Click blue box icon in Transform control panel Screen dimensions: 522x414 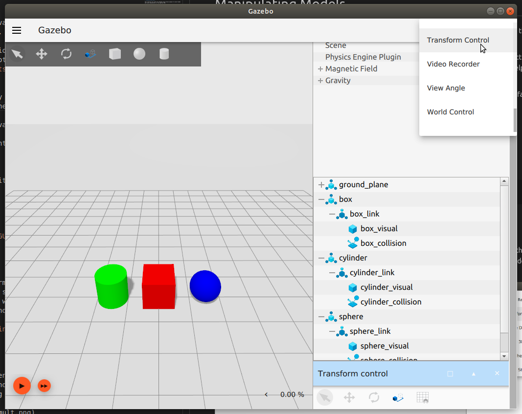pos(398,397)
